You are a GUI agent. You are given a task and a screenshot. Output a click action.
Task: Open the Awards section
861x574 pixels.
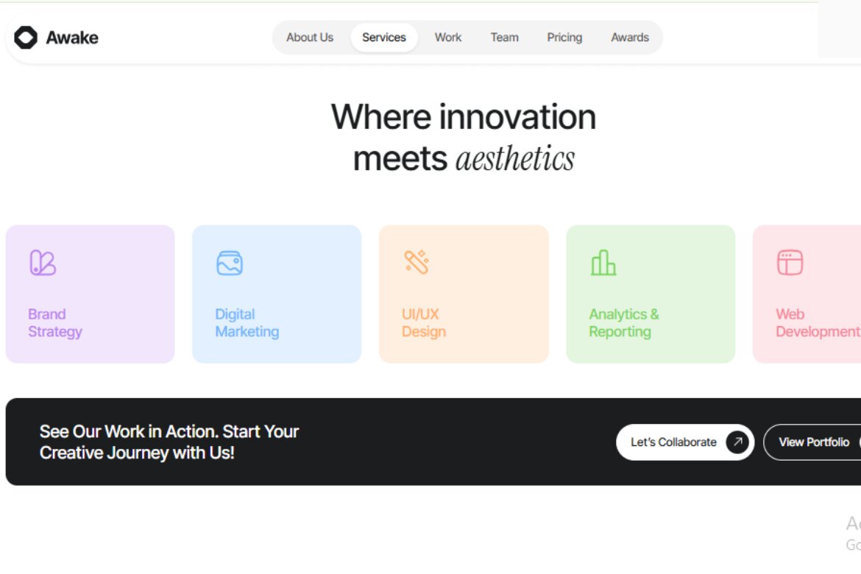pos(630,37)
